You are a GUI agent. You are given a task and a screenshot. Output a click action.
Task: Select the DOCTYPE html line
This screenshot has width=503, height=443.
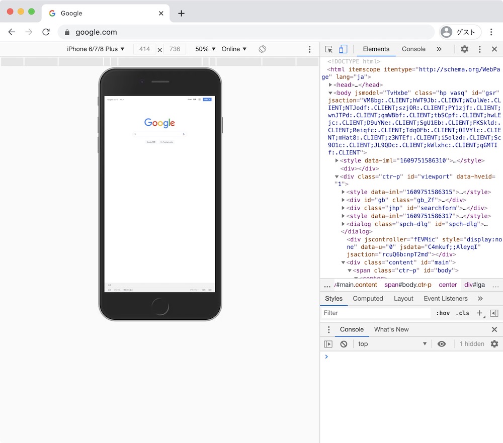[354, 61]
